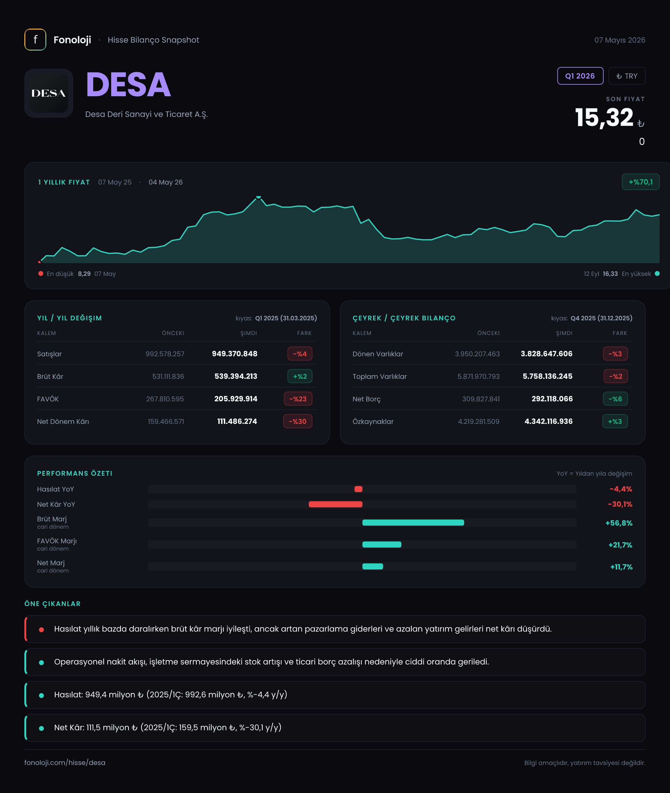Image resolution: width=670 pixels, height=793 pixels.
Task: Click the Q1 2025 (31.03.2025) comparison label
Action: click(x=286, y=318)
